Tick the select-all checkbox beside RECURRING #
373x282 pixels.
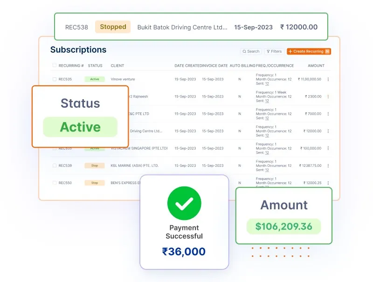[x=55, y=65]
